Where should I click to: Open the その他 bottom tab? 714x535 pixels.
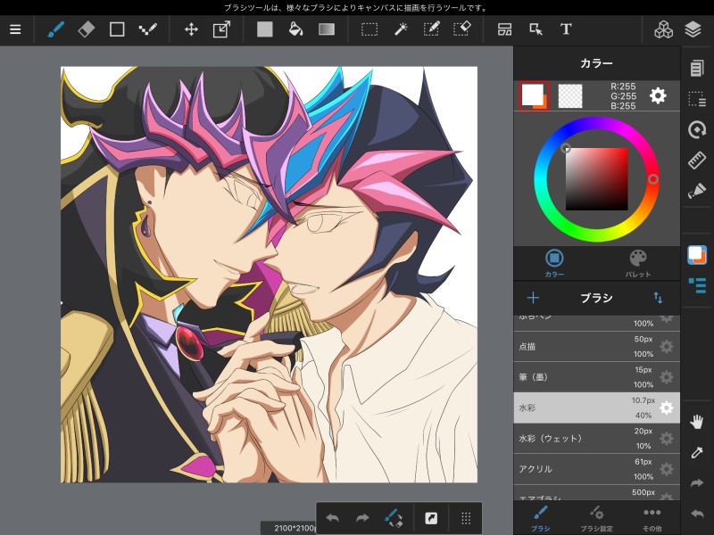click(x=652, y=518)
